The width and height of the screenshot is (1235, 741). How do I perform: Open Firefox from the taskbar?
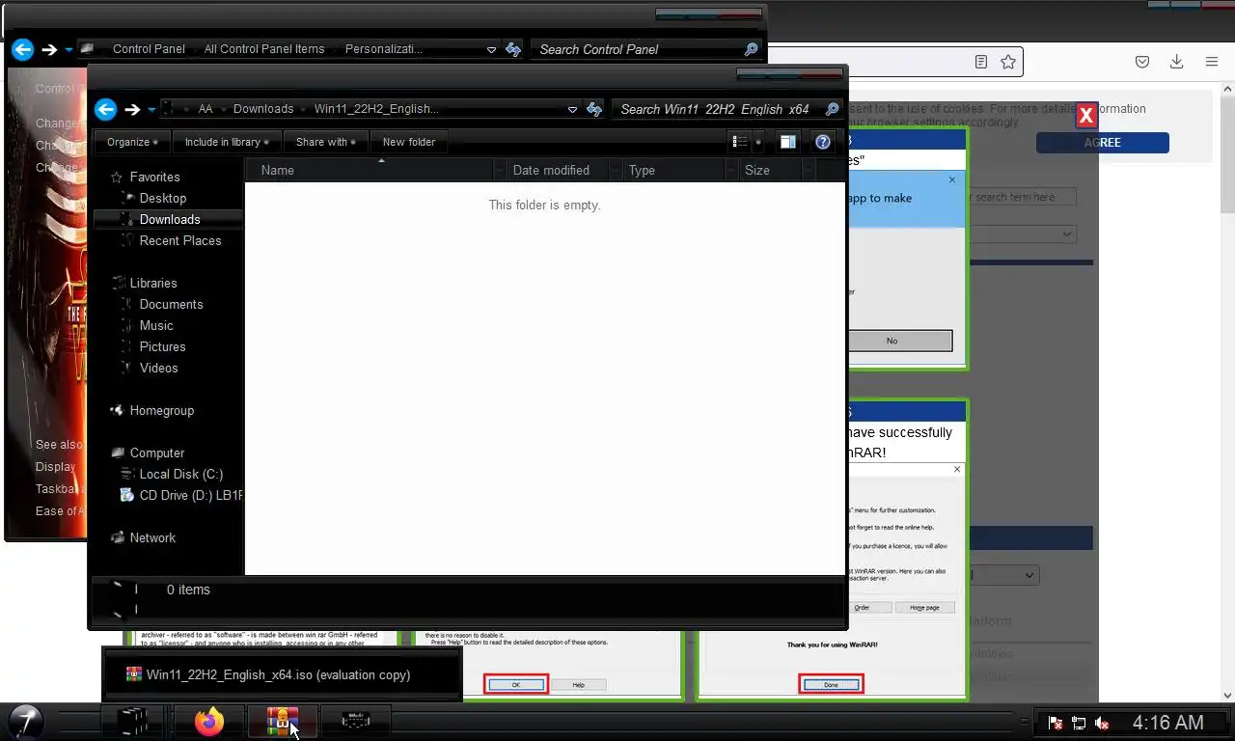pyautogui.click(x=208, y=721)
